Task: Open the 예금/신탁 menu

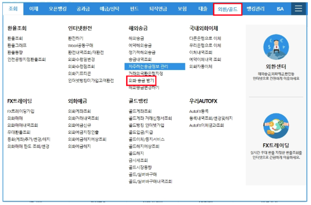Action: [x=109, y=9]
